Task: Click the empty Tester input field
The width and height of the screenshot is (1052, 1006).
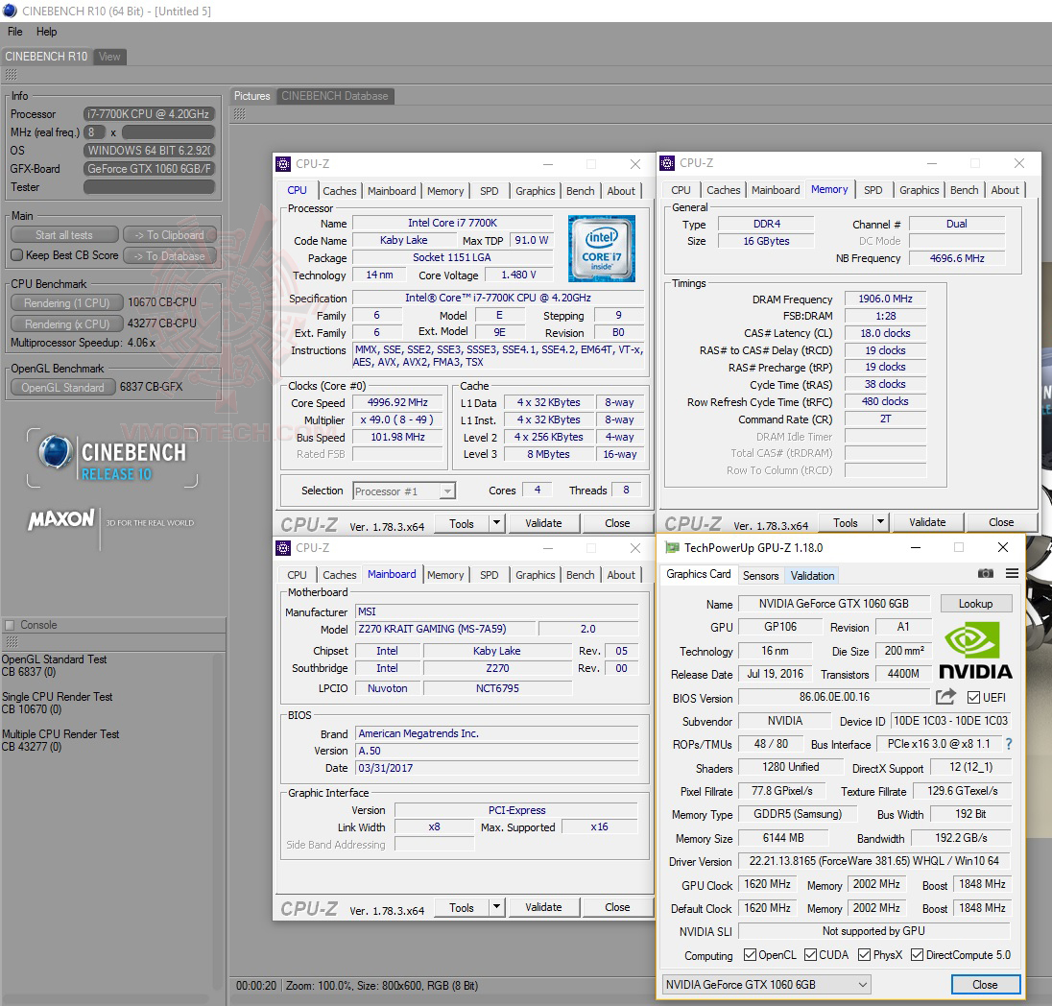Action: pyautogui.click(x=149, y=186)
